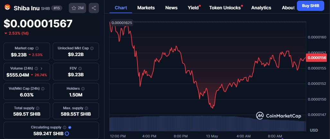Open Vol/Mkt Cap (24h) info icon

(x=43, y=88)
